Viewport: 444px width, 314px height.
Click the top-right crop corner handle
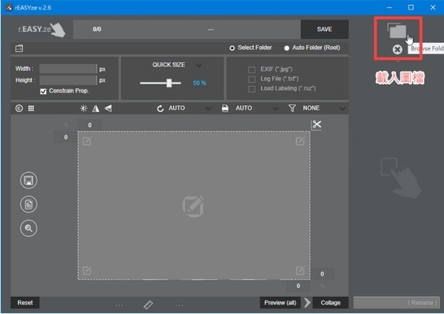pyautogui.click(x=300, y=141)
